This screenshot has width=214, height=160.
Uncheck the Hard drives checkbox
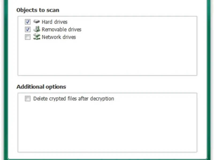(x=28, y=22)
